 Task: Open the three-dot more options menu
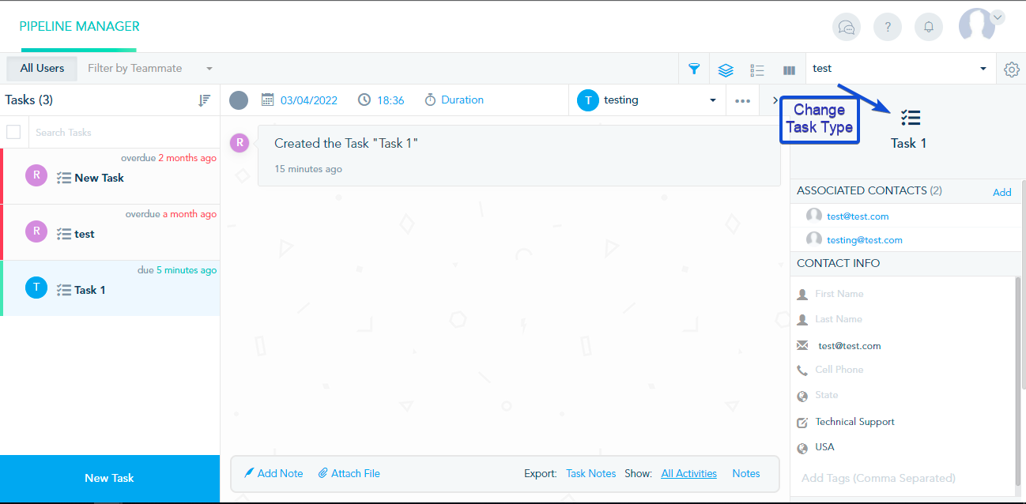[x=742, y=101]
